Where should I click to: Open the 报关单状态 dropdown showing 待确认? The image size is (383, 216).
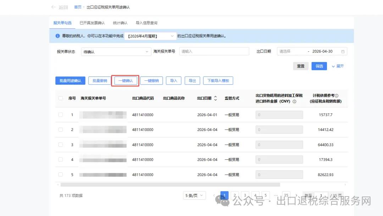click(x=116, y=52)
